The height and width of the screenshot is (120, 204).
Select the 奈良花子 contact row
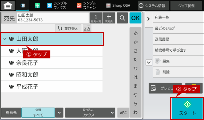[x=52, y=63]
